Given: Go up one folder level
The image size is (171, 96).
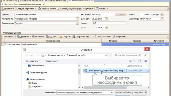Looking at the screenshot, I should point(39,55).
